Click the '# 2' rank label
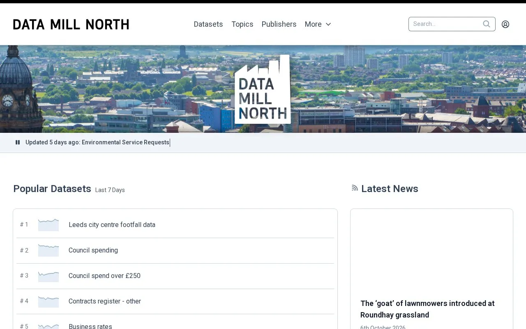The width and height of the screenshot is (526, 329). pyautogui.click(x=24, y=250)
